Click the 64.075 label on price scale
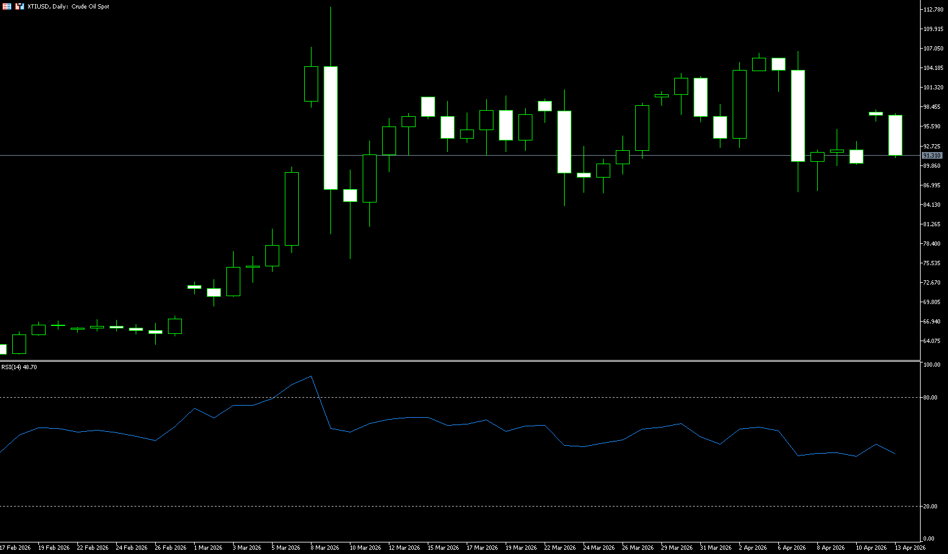948x554 pixels. click(932, 341)
